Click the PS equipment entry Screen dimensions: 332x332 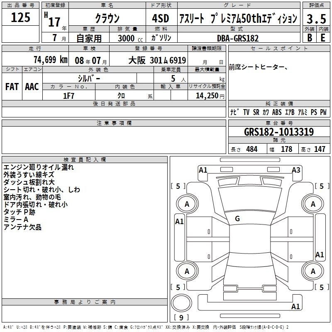[x=314, y=112]
